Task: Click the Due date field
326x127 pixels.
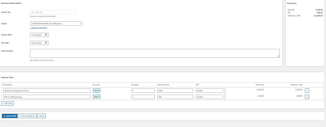Action: pos(39,43)
